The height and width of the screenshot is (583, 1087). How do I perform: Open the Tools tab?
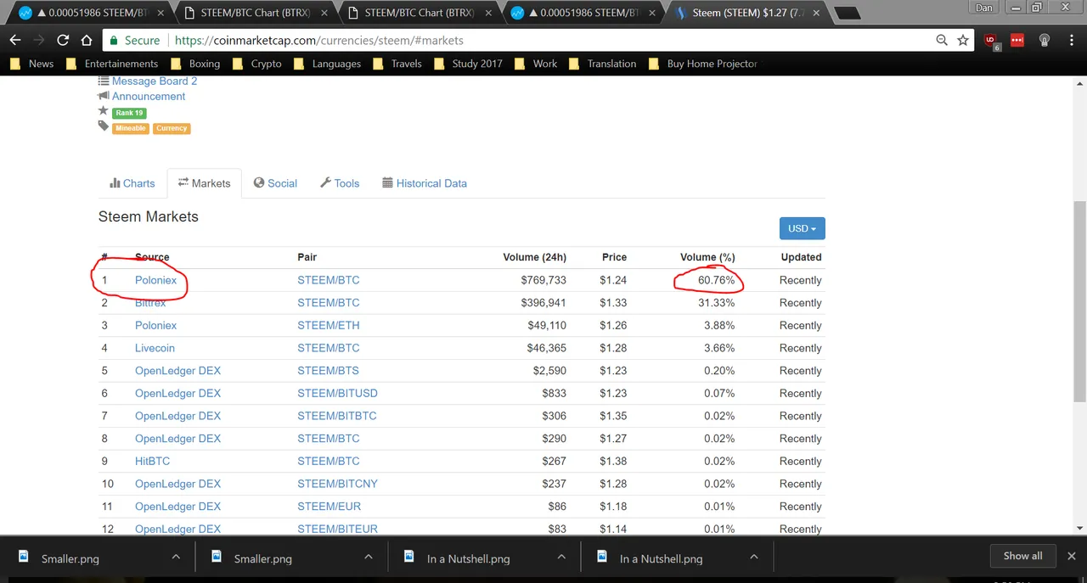pyautogui.click(x=340, y=183)
